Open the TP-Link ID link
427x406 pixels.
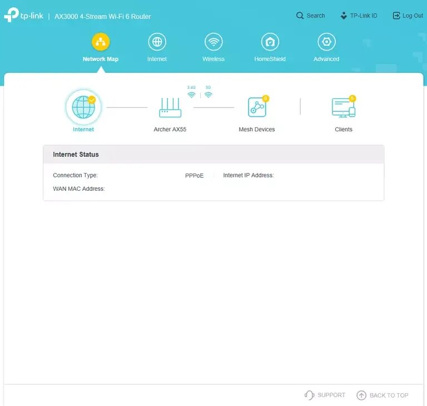[x=364, y=16]
